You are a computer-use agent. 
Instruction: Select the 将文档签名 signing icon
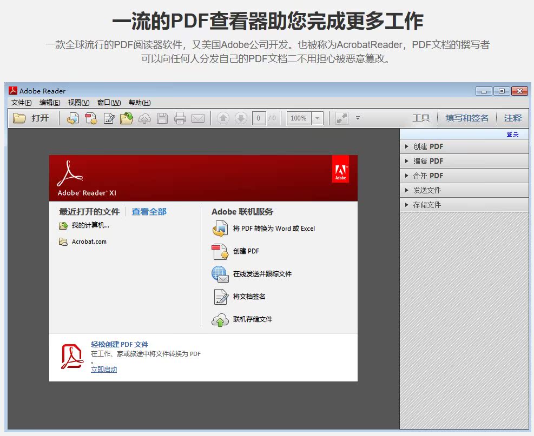point(220,297)
